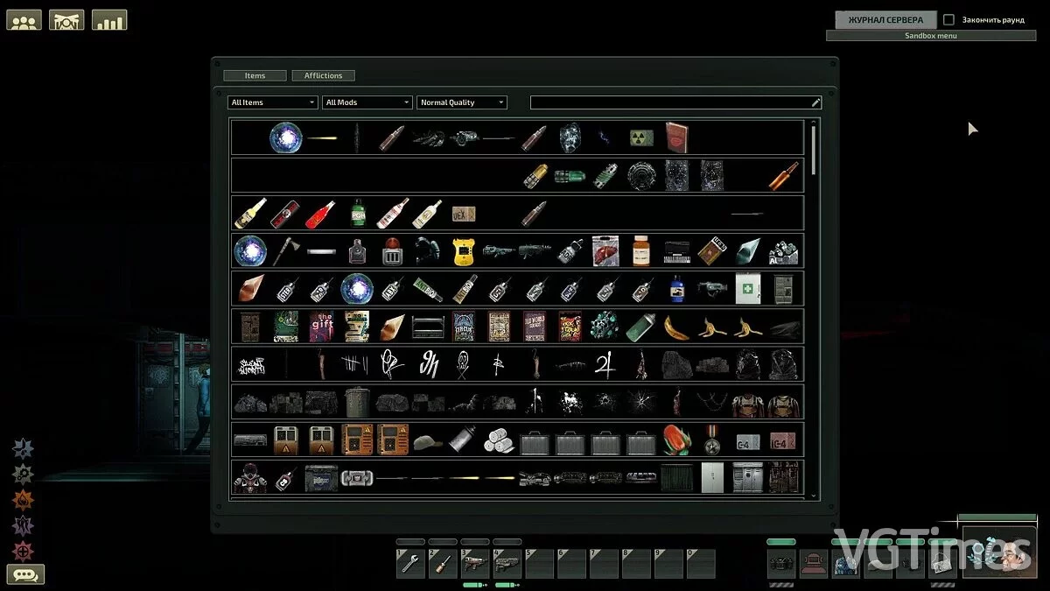
Task: Select the Items tab
Action: click(x=255, y=75)
